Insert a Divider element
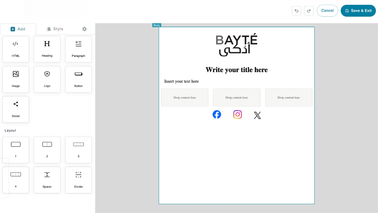 pyautogui.click(x=78, y=180)
